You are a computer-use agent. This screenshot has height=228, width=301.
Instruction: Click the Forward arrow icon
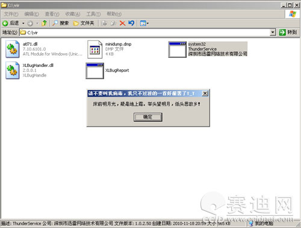tap(30, 24)
